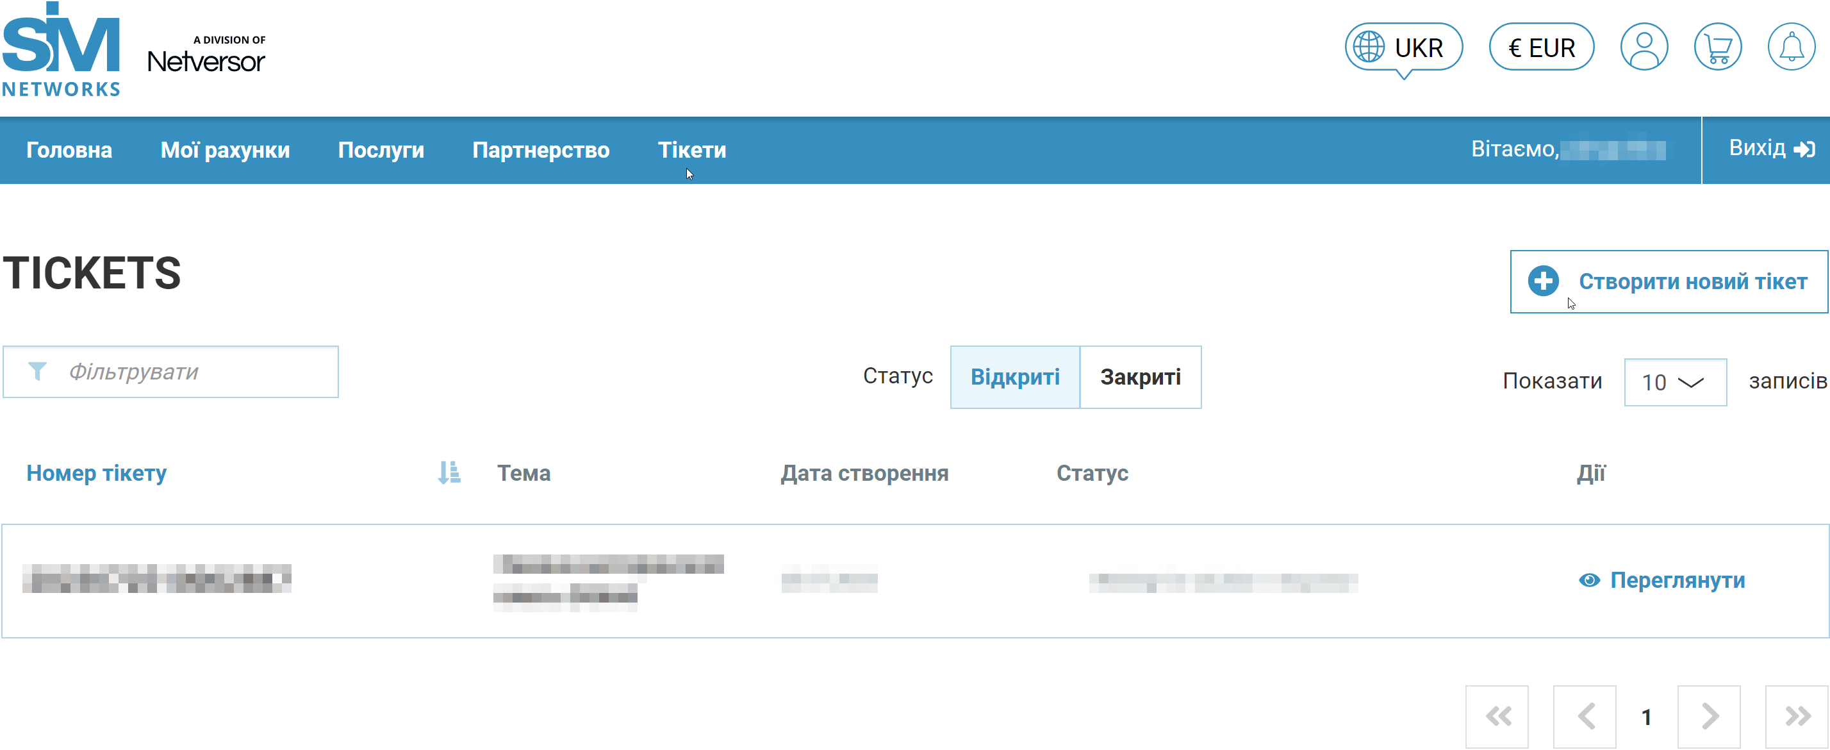
Task: Sort by the Номер тікету column header
Action: click(x=97, y=474)
